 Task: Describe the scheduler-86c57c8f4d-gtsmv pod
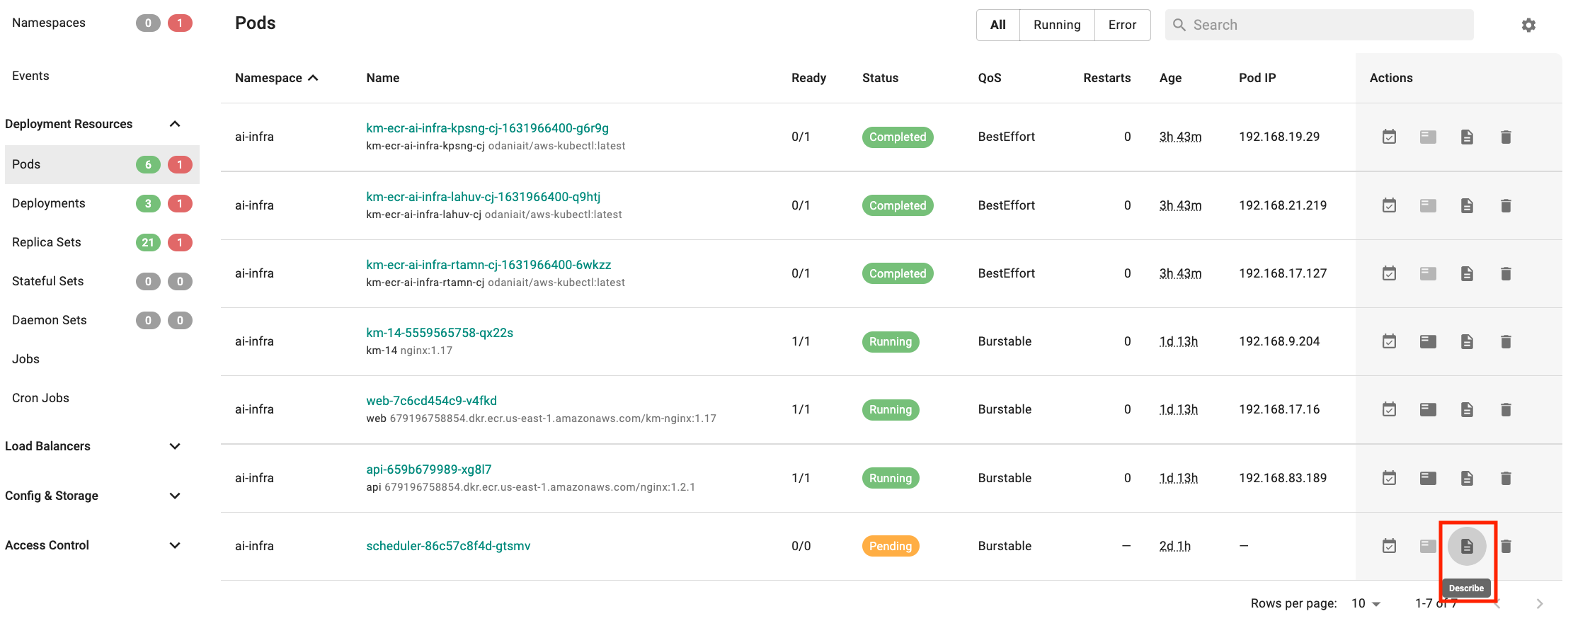coord(1467,546)
